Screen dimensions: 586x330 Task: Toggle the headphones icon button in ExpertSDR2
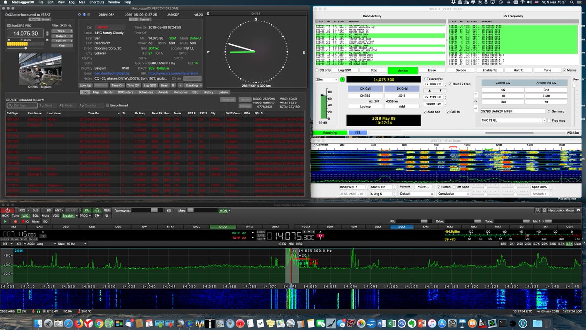point(97,210)
